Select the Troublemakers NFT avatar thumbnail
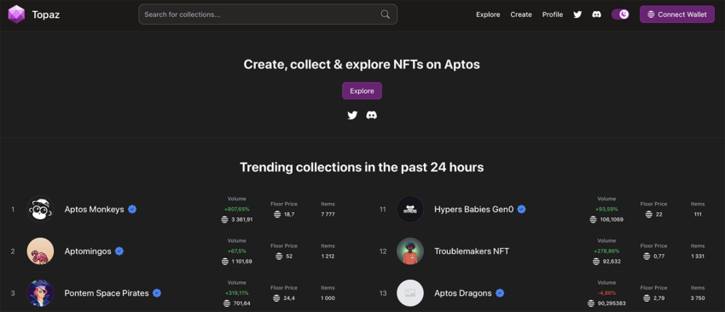 point(410,251)
